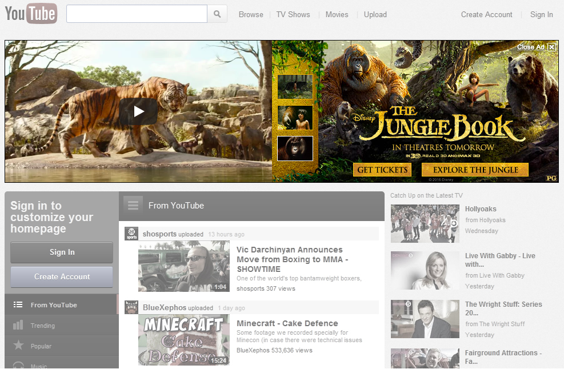
Task: Click the shosports channel avatar
Action: [x=131, y=233]
